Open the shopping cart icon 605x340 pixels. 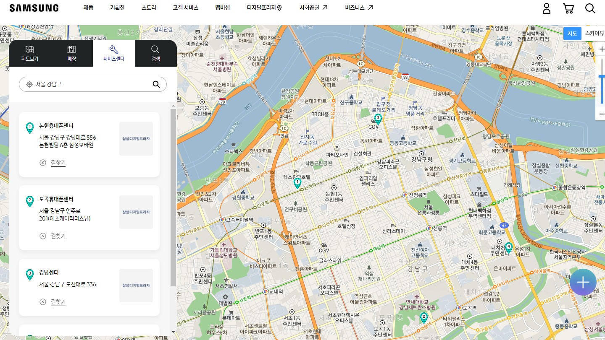(568, 8)
